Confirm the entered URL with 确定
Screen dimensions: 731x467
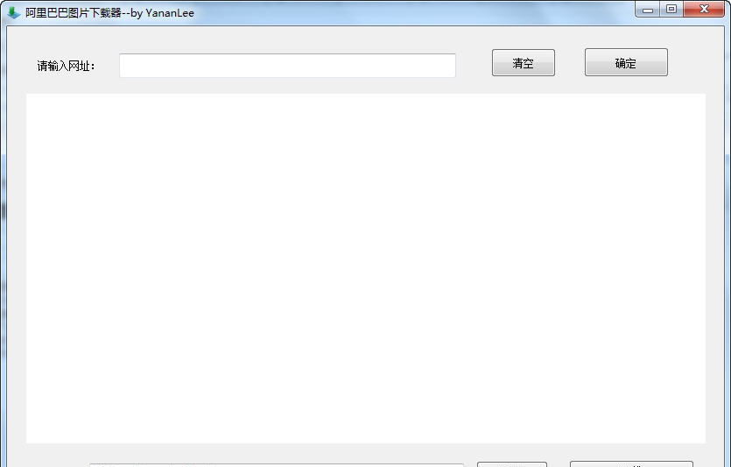point(626,62)
